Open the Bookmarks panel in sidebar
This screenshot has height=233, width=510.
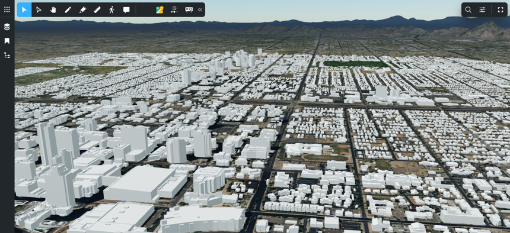[x=7, y=41]
